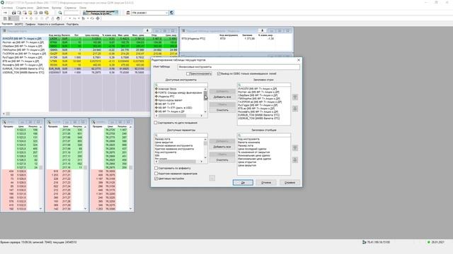Click the first order book window's title icon
453x254 pixels.
click(4, 122)
